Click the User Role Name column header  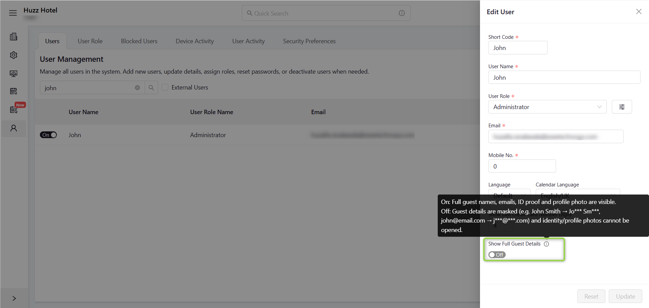(212, 112)
